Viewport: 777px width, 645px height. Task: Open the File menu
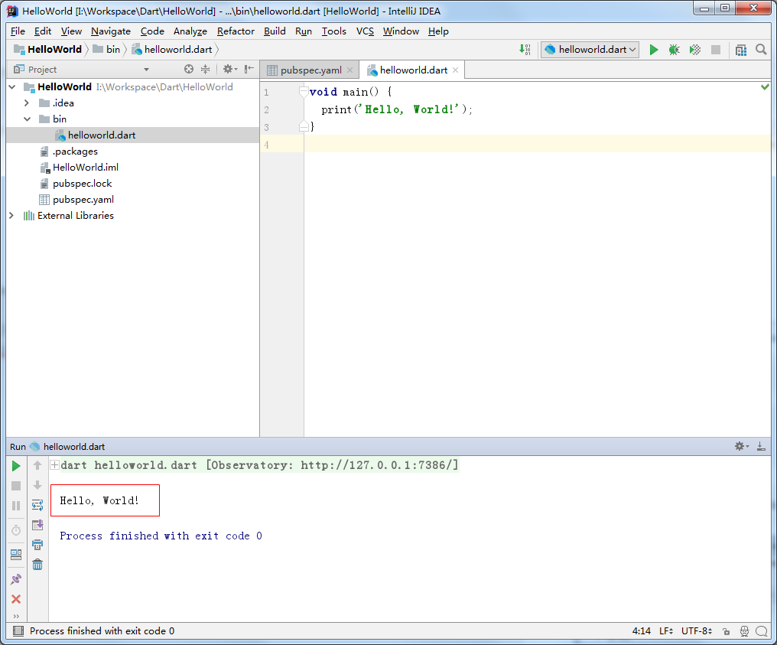tap(18, 31)
